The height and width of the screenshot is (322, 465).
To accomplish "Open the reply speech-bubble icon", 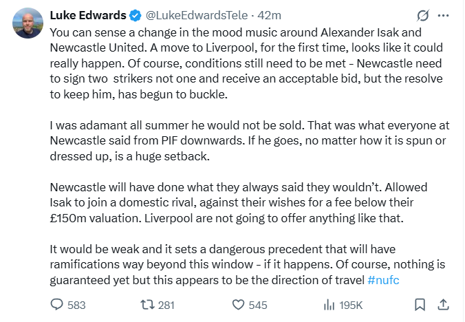I will [x=56, y=305].
